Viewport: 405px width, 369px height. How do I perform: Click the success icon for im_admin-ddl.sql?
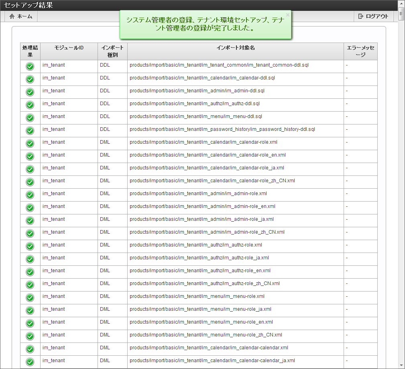coord(30,92)
